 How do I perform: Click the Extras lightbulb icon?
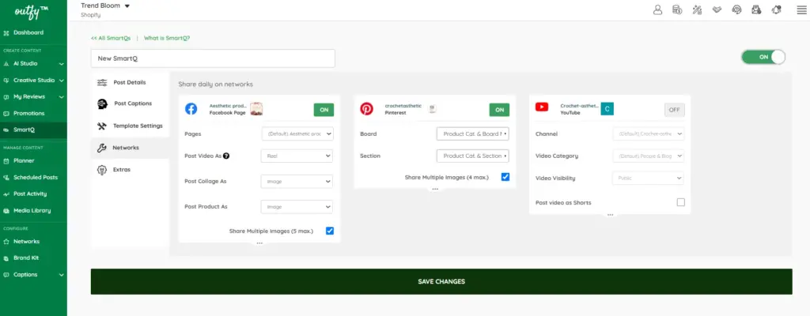click(x=102, y=170)
